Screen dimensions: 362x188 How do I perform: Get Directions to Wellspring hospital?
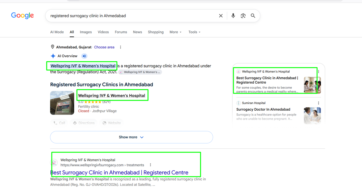coord(84,123)
